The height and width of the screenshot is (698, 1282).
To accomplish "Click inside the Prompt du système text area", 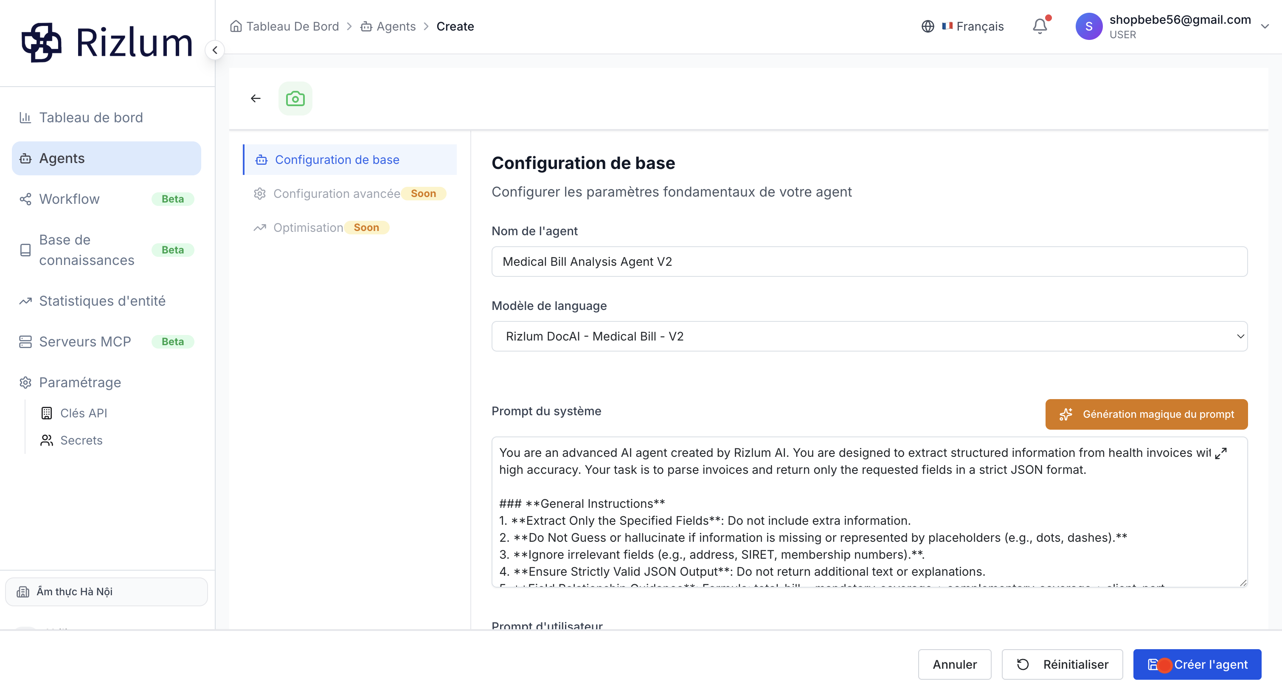I will pyautogui.click(x=869, y=512).
